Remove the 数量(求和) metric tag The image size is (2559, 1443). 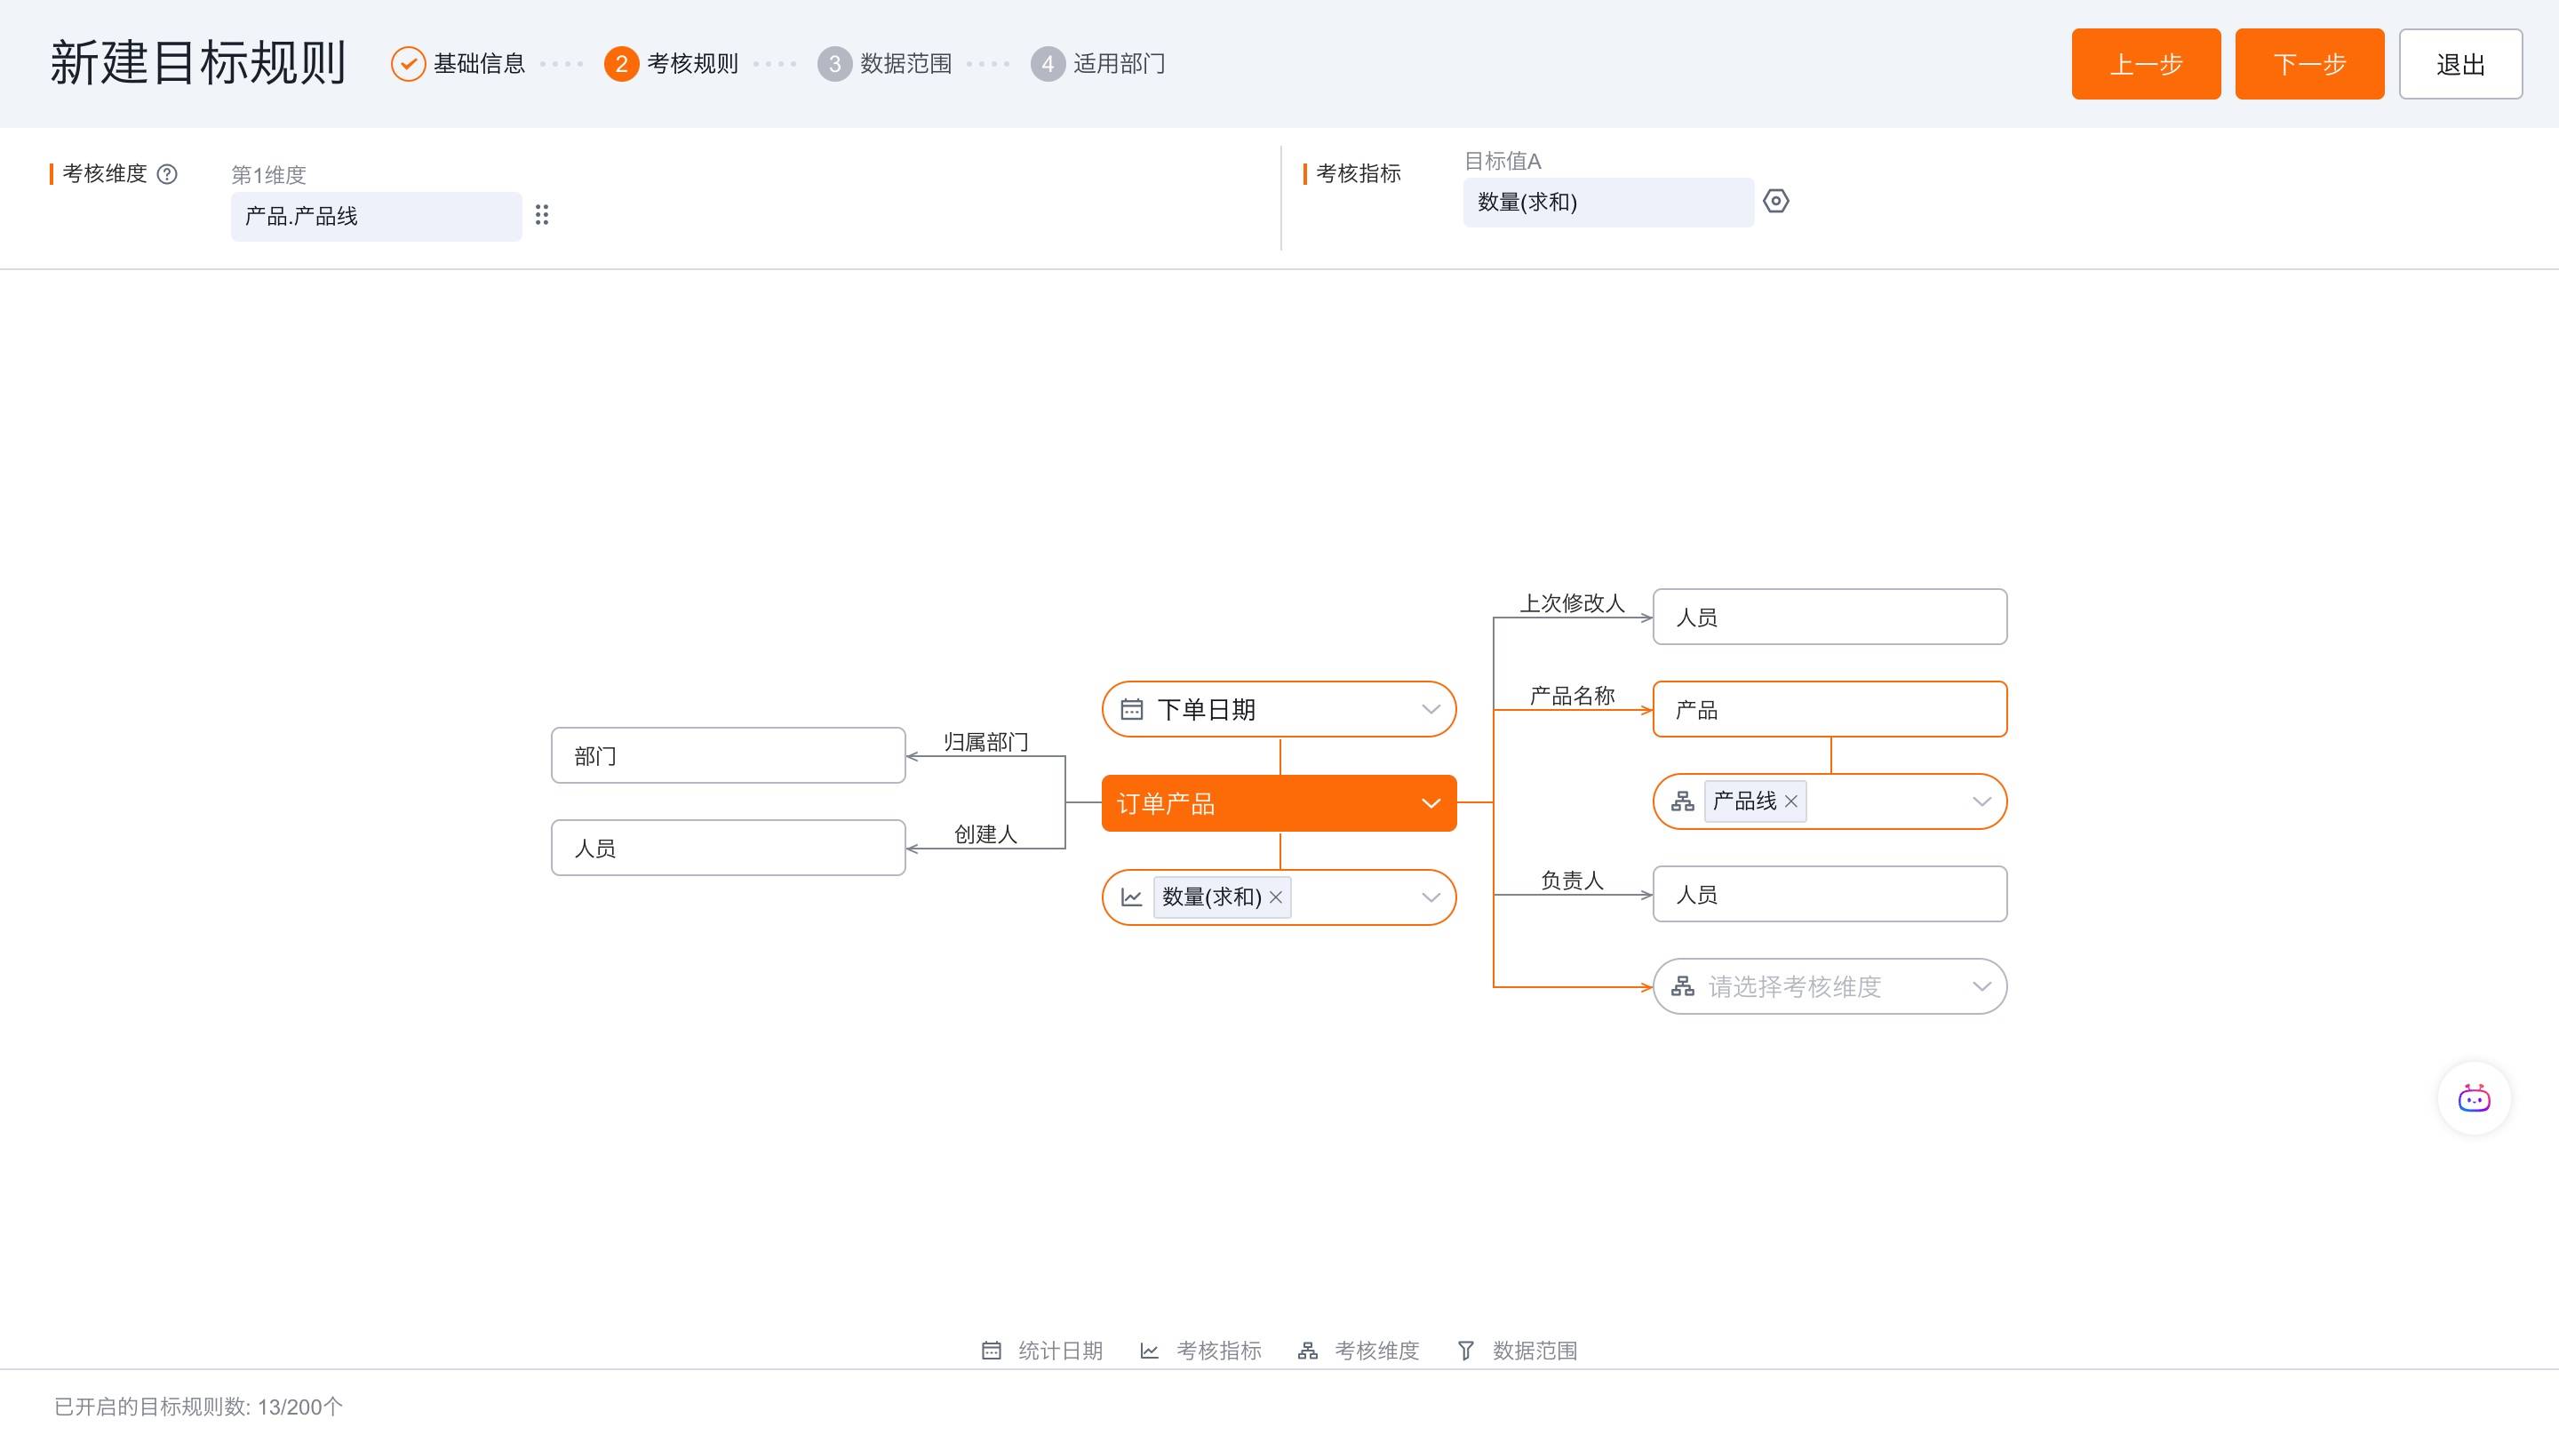click(1276, 897)
